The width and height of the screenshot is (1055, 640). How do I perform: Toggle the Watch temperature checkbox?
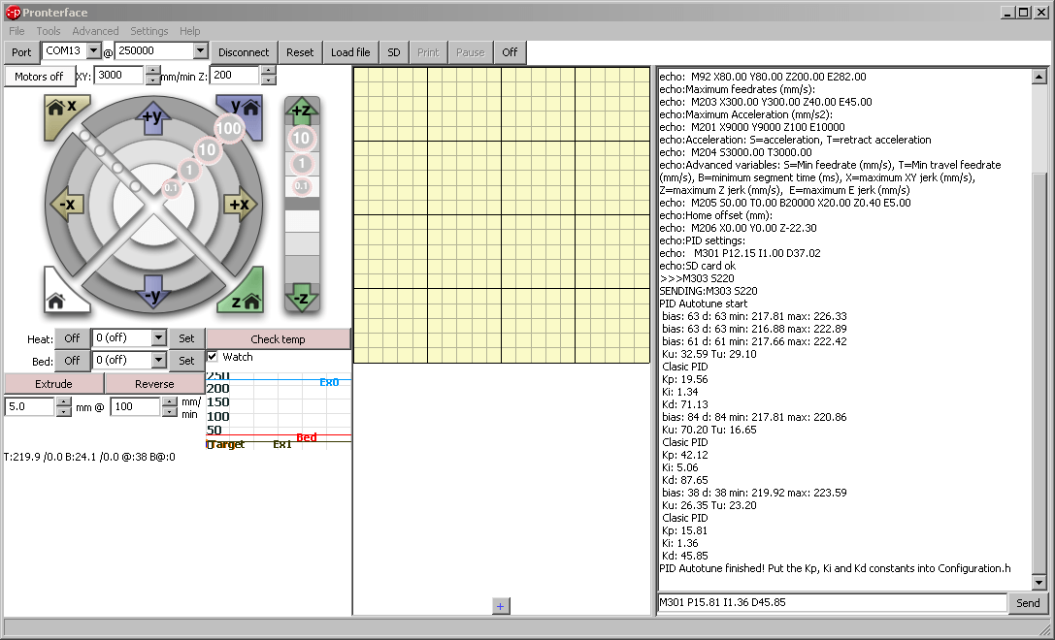[212, 357]
